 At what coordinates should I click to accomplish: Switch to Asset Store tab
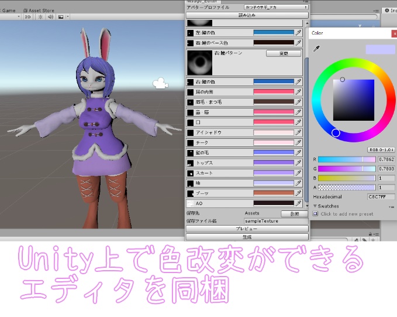(x=39, y=11)
